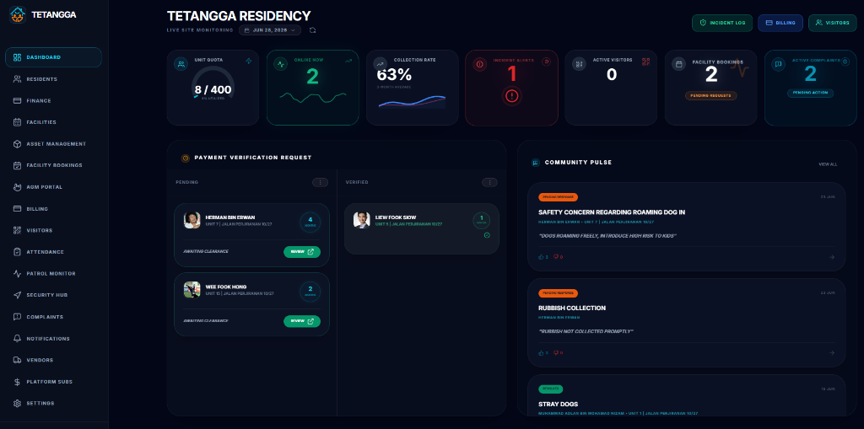This screenshot has width=864, height=429.
Task: Open the Pending column options menu
Action: (320, 182)
